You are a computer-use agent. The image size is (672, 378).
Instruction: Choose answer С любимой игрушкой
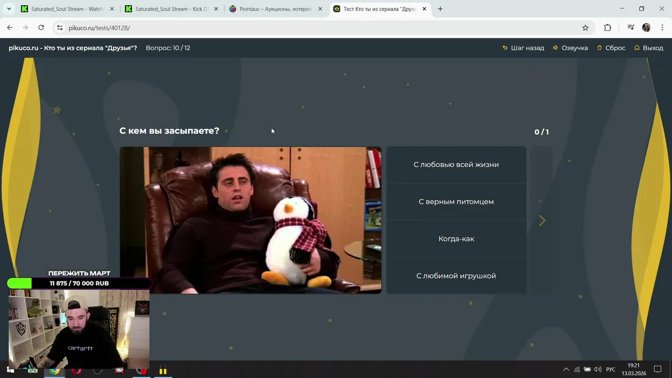456,276
